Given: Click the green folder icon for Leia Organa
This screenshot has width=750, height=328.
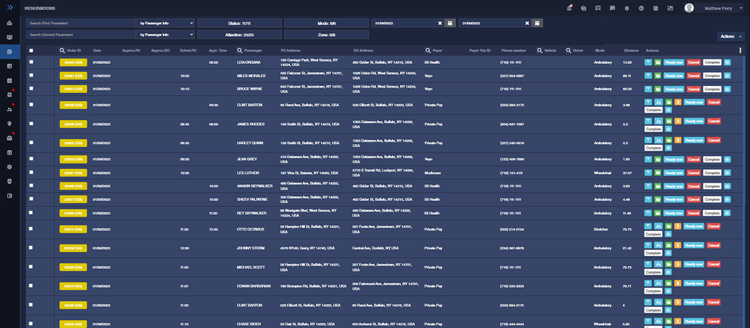Looking at the screenshot, I should pyautogui.click(x=658, y=62).
